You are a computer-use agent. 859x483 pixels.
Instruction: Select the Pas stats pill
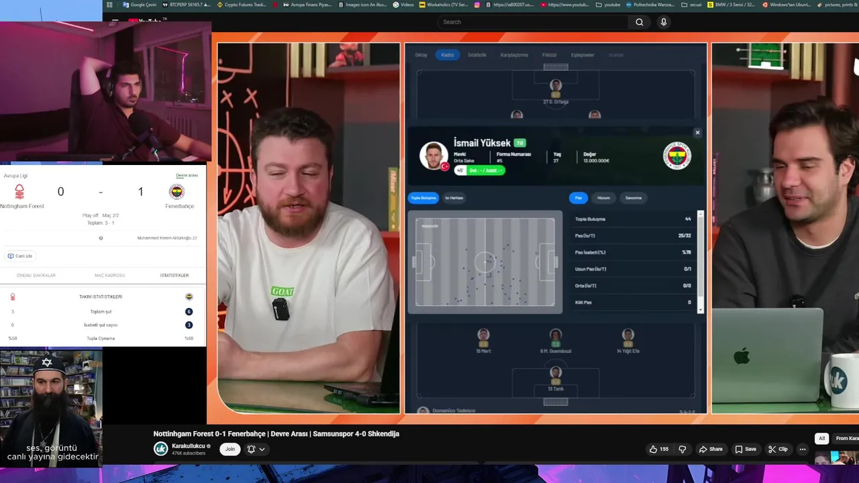578,197
